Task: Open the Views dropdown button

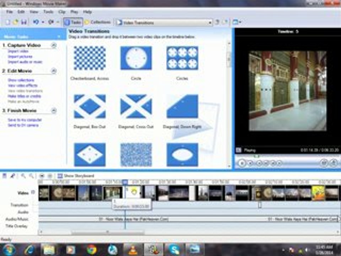Action: (237, 22)
